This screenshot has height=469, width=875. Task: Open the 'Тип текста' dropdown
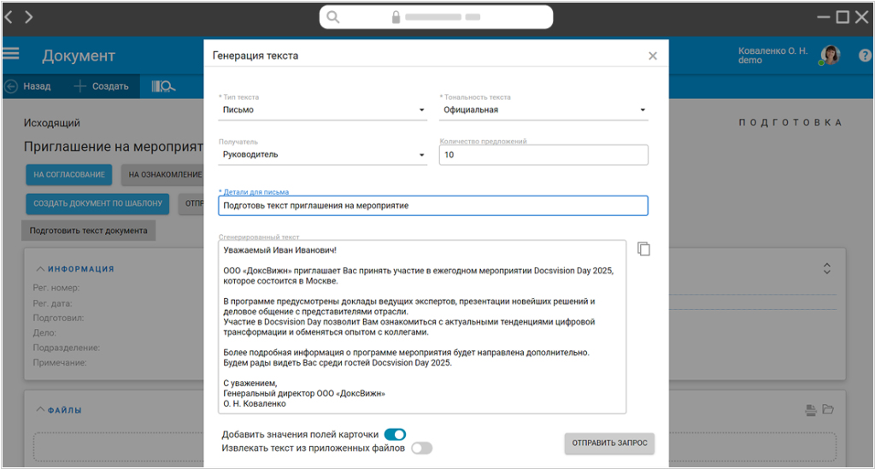pyautogui.click(x=322, y=110)
